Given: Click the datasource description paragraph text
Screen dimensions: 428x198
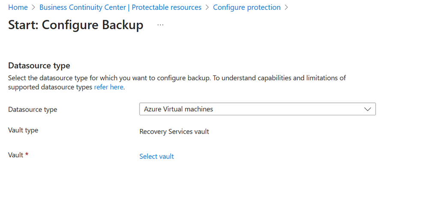Looking at the screenshot, I should 177,83.
